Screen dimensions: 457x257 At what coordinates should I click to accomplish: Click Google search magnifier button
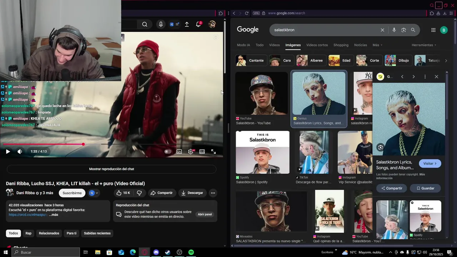pyautogui.click(x=413, y=30)
